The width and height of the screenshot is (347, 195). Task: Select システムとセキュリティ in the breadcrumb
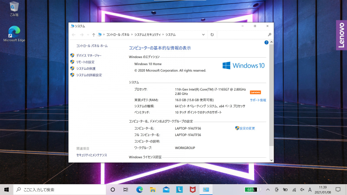tap(147, 35)
